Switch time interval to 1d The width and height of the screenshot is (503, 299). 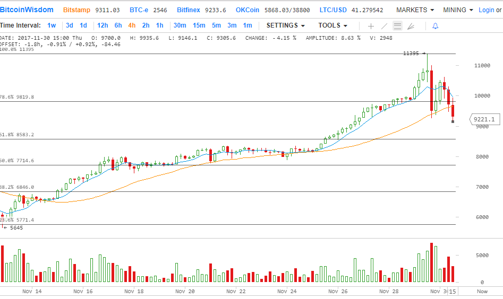(x=83, y=25)
